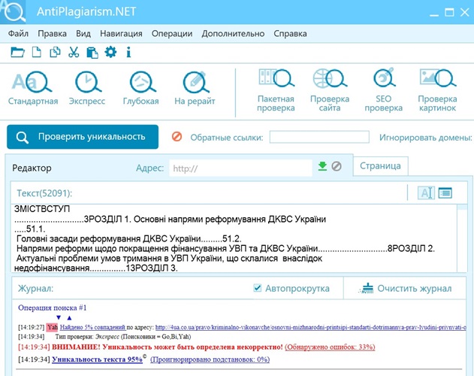
Task: Toggle the Автопрокрутка checkbox
Action: tap(257, 287)
